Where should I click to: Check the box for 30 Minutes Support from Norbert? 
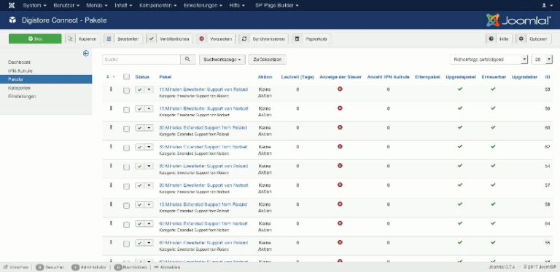pos(126,148)
